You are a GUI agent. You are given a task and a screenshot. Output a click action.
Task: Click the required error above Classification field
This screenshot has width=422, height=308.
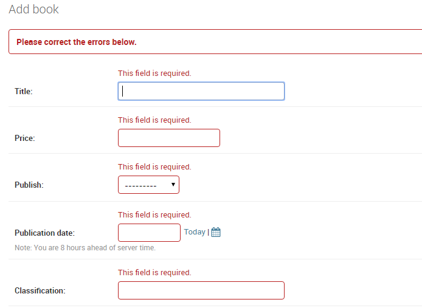coord(154,273)
